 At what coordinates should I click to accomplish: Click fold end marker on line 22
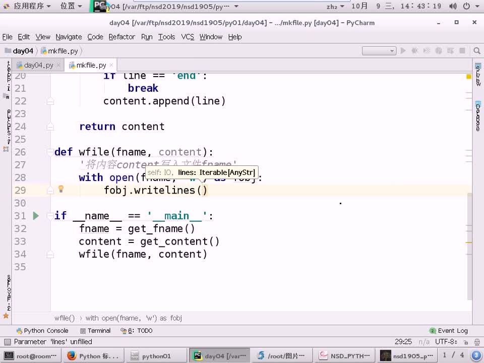click(50, 101)
